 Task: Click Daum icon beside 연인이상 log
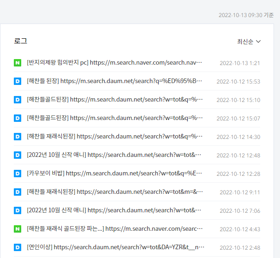[x=18, y=247]
